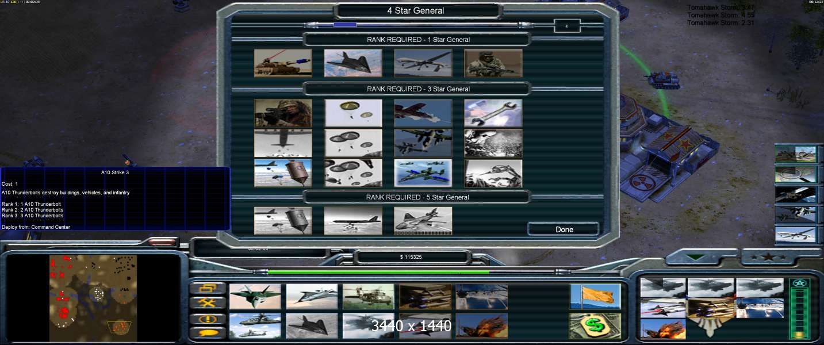Click the Tomahawk Storm: 3:47 timer

point(721,7)
